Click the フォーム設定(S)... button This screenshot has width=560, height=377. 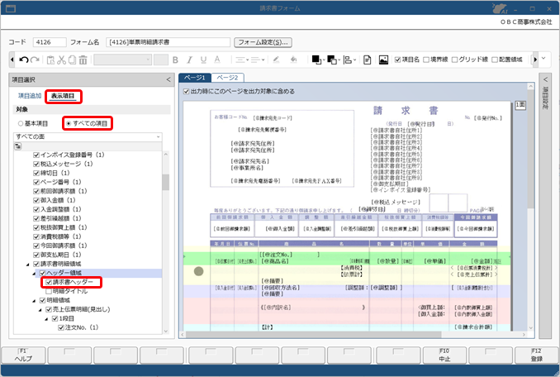263,42
